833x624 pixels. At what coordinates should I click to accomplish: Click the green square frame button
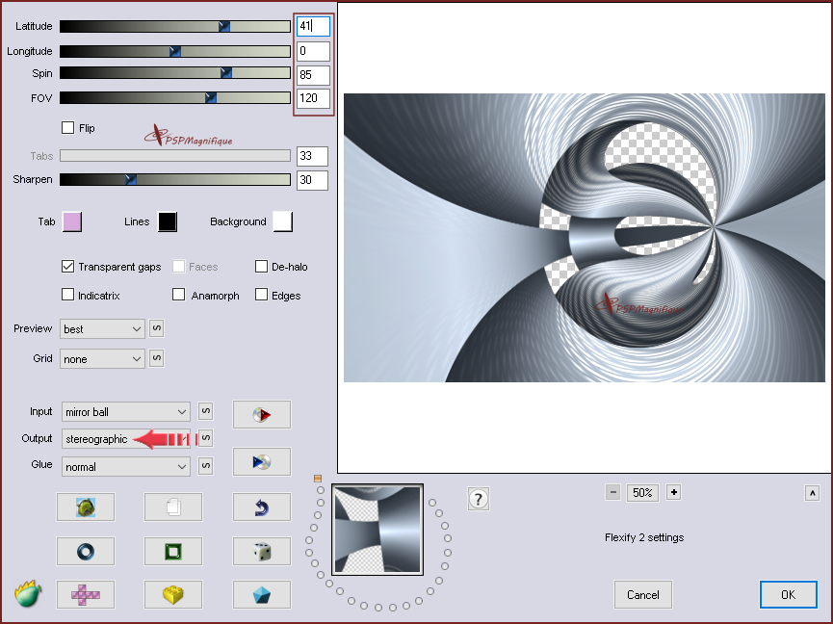(172, 552)
